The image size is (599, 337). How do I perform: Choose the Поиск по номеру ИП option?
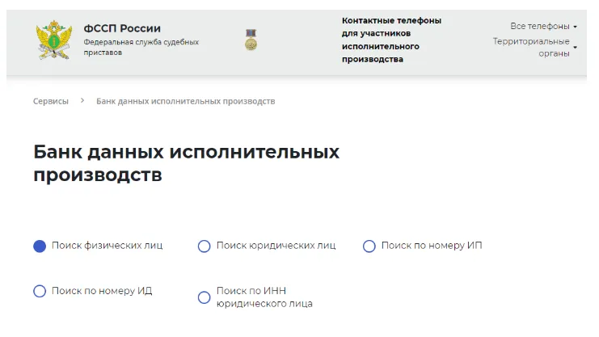click(369, 246)
